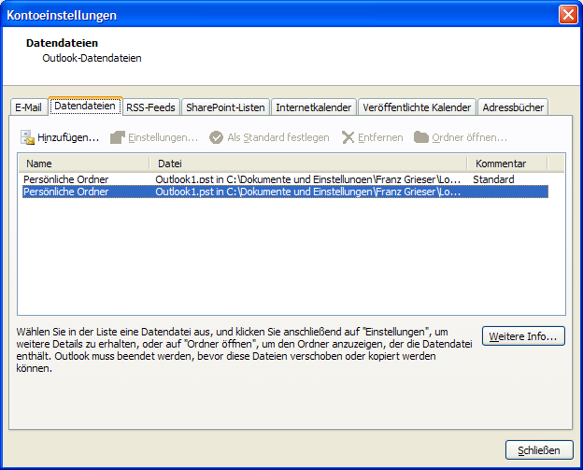Click the Einstellungen toolbar icon
Image resolution: width=583 pixels, height=470 pixels.
point(118,137)
